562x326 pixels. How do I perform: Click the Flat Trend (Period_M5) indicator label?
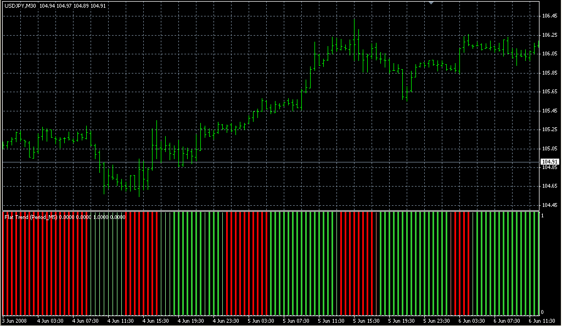click(x=31, y=217)
